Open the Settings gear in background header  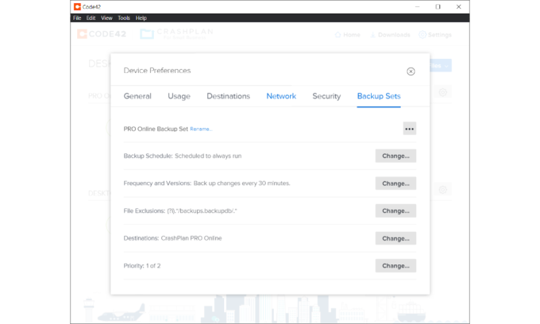422,34
